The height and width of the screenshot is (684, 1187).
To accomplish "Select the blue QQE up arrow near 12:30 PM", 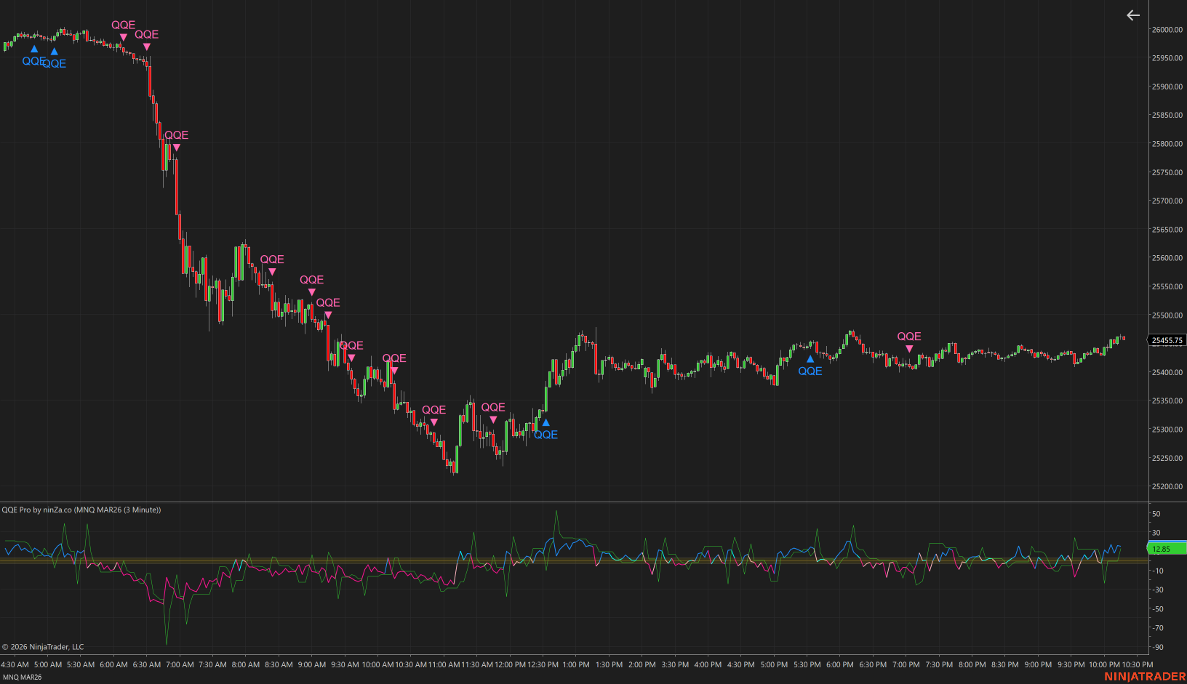I will point(545,422).
